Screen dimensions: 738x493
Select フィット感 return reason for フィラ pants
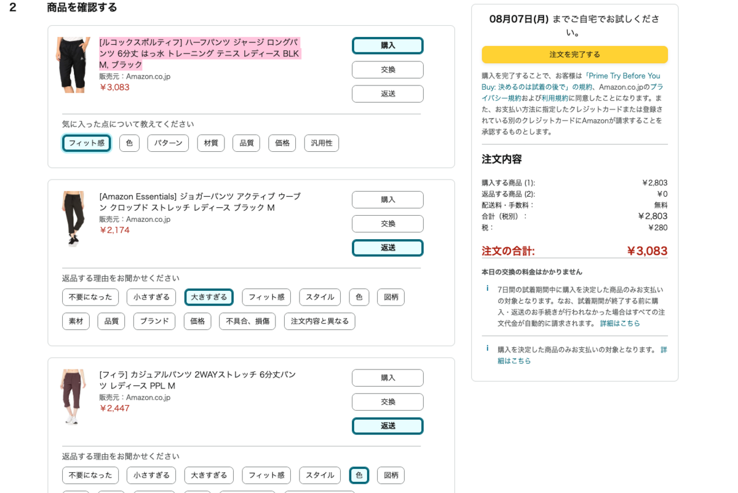pyautogui.click(x=266, y=476)
